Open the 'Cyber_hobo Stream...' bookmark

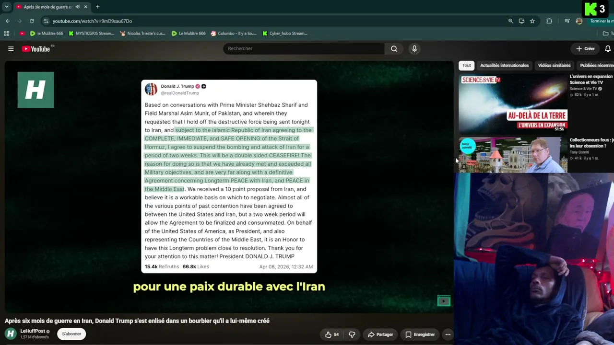284,34
